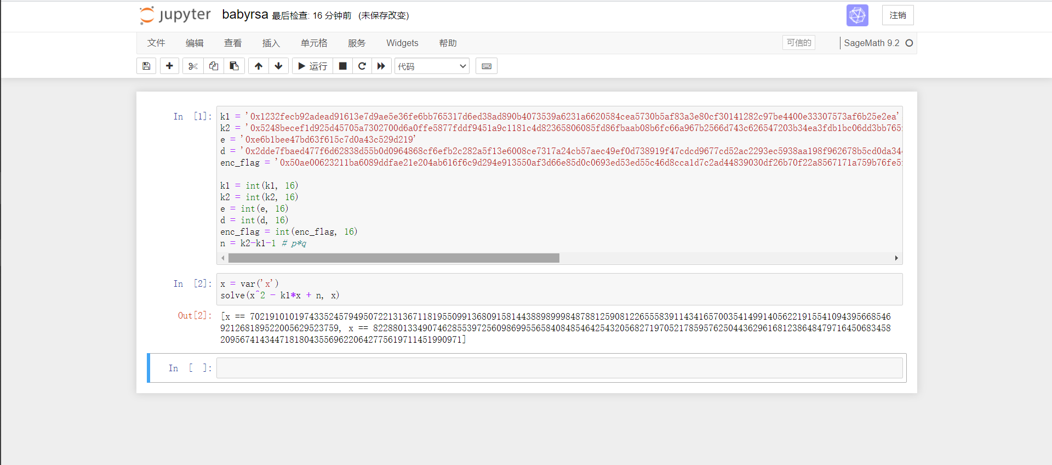Click the kernel idle circle indicator
The image size is (1052, 465).
909,43
